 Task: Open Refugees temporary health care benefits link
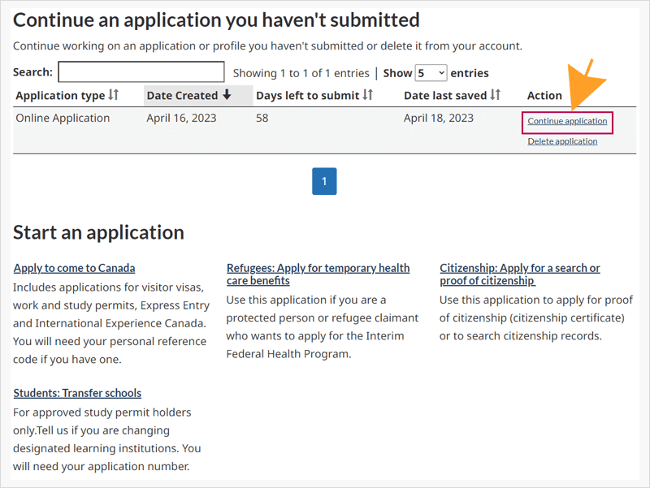pos(318,274)
